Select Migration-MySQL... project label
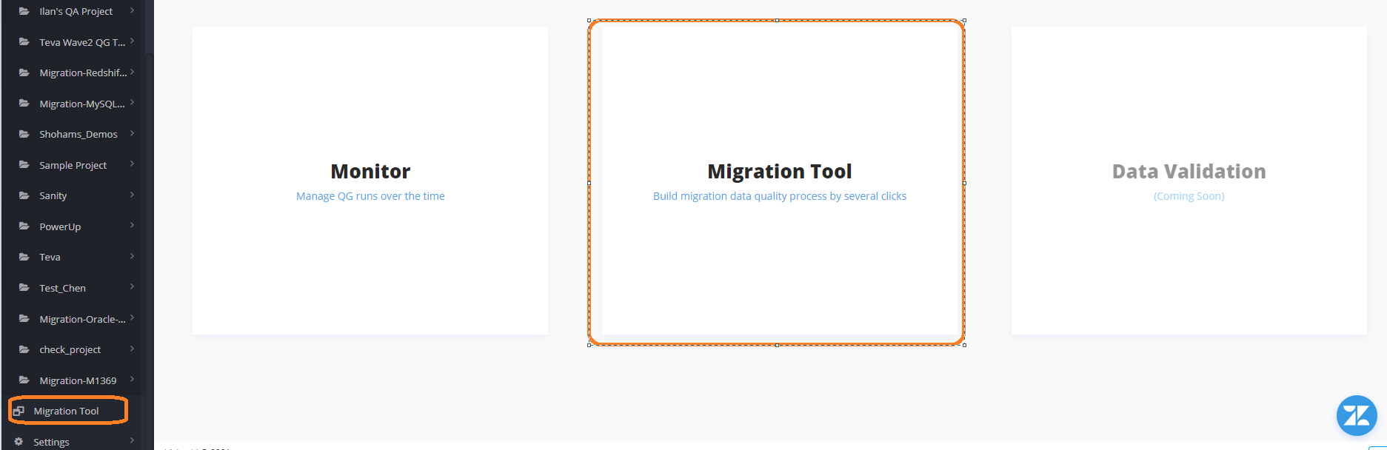Screen dimensions: 1387x450 (x=81, y=104)
